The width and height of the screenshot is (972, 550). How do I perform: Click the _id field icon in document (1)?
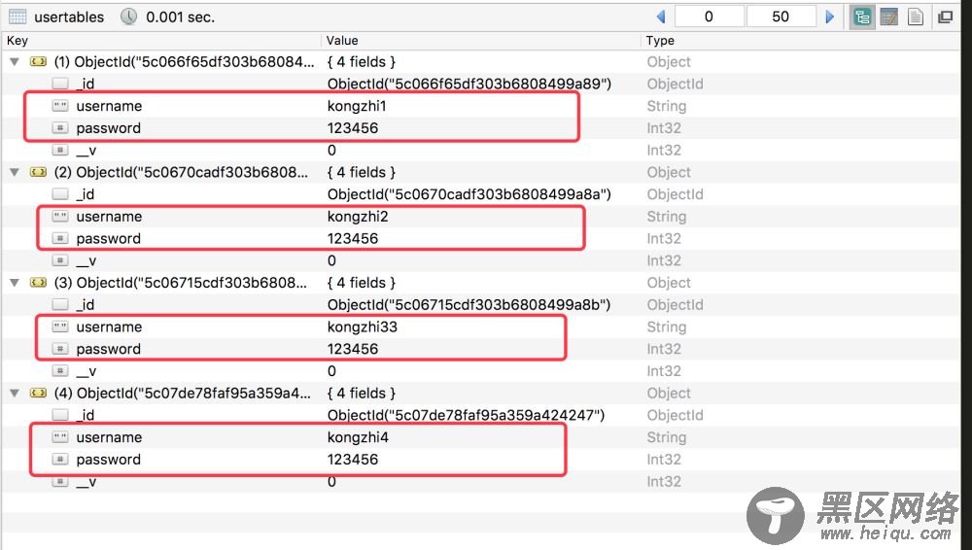(60, 84)
